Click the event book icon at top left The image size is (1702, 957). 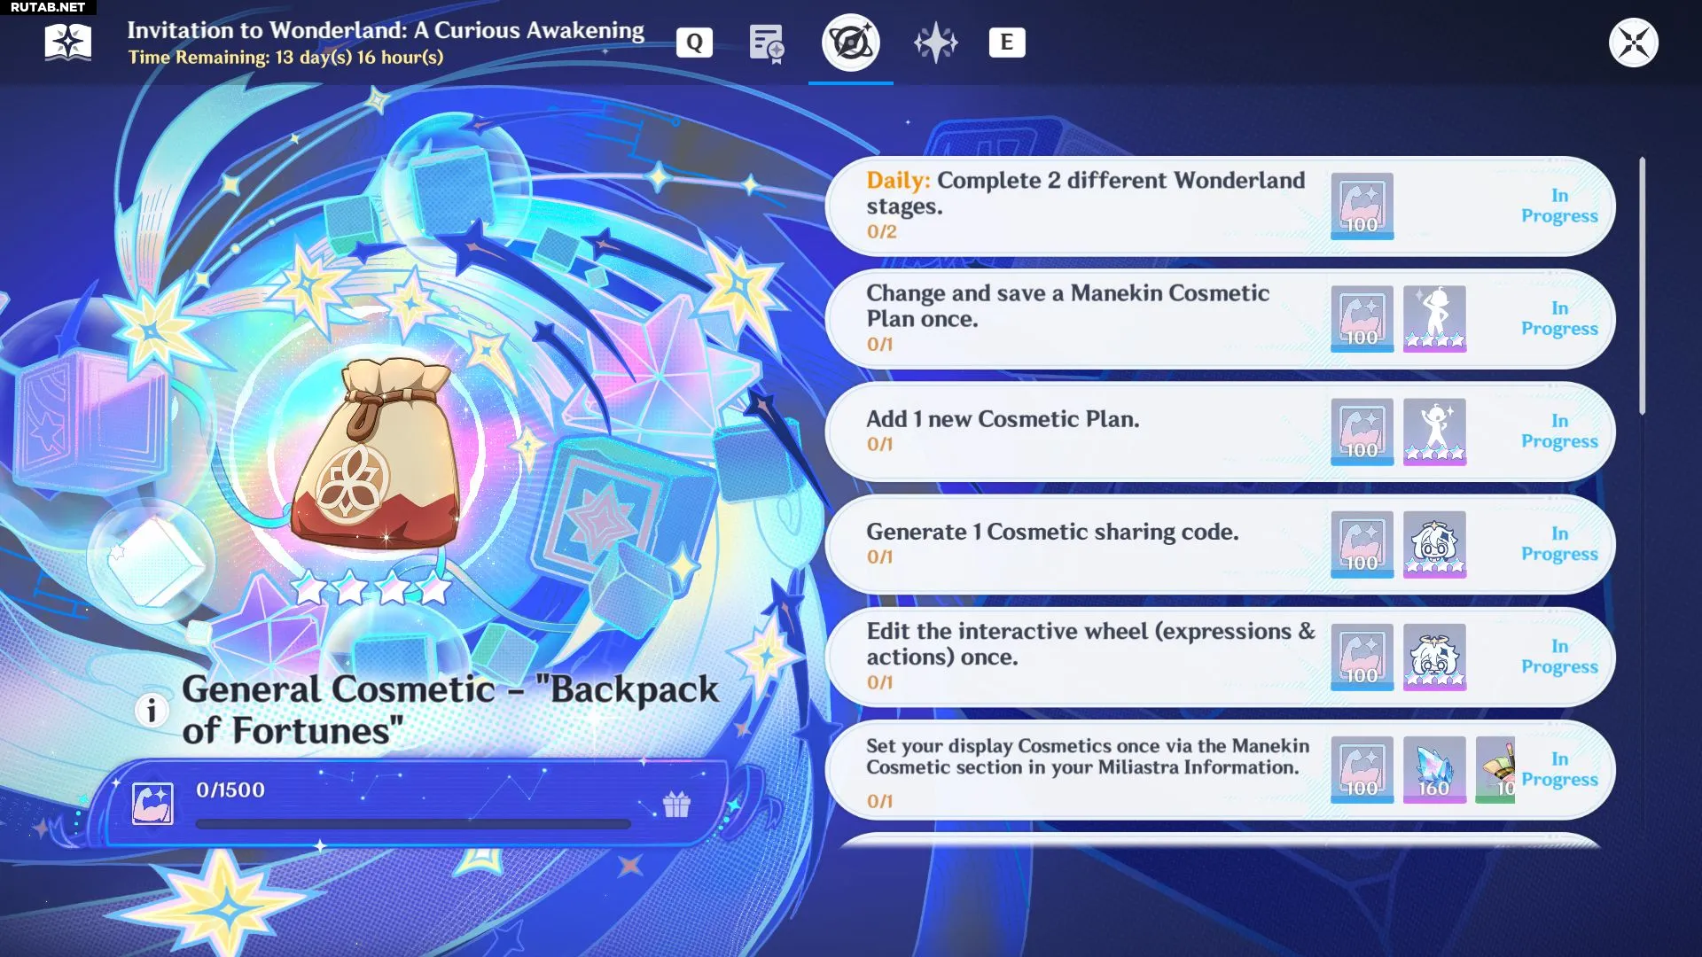pyautogui.click(x=68, y=42)
